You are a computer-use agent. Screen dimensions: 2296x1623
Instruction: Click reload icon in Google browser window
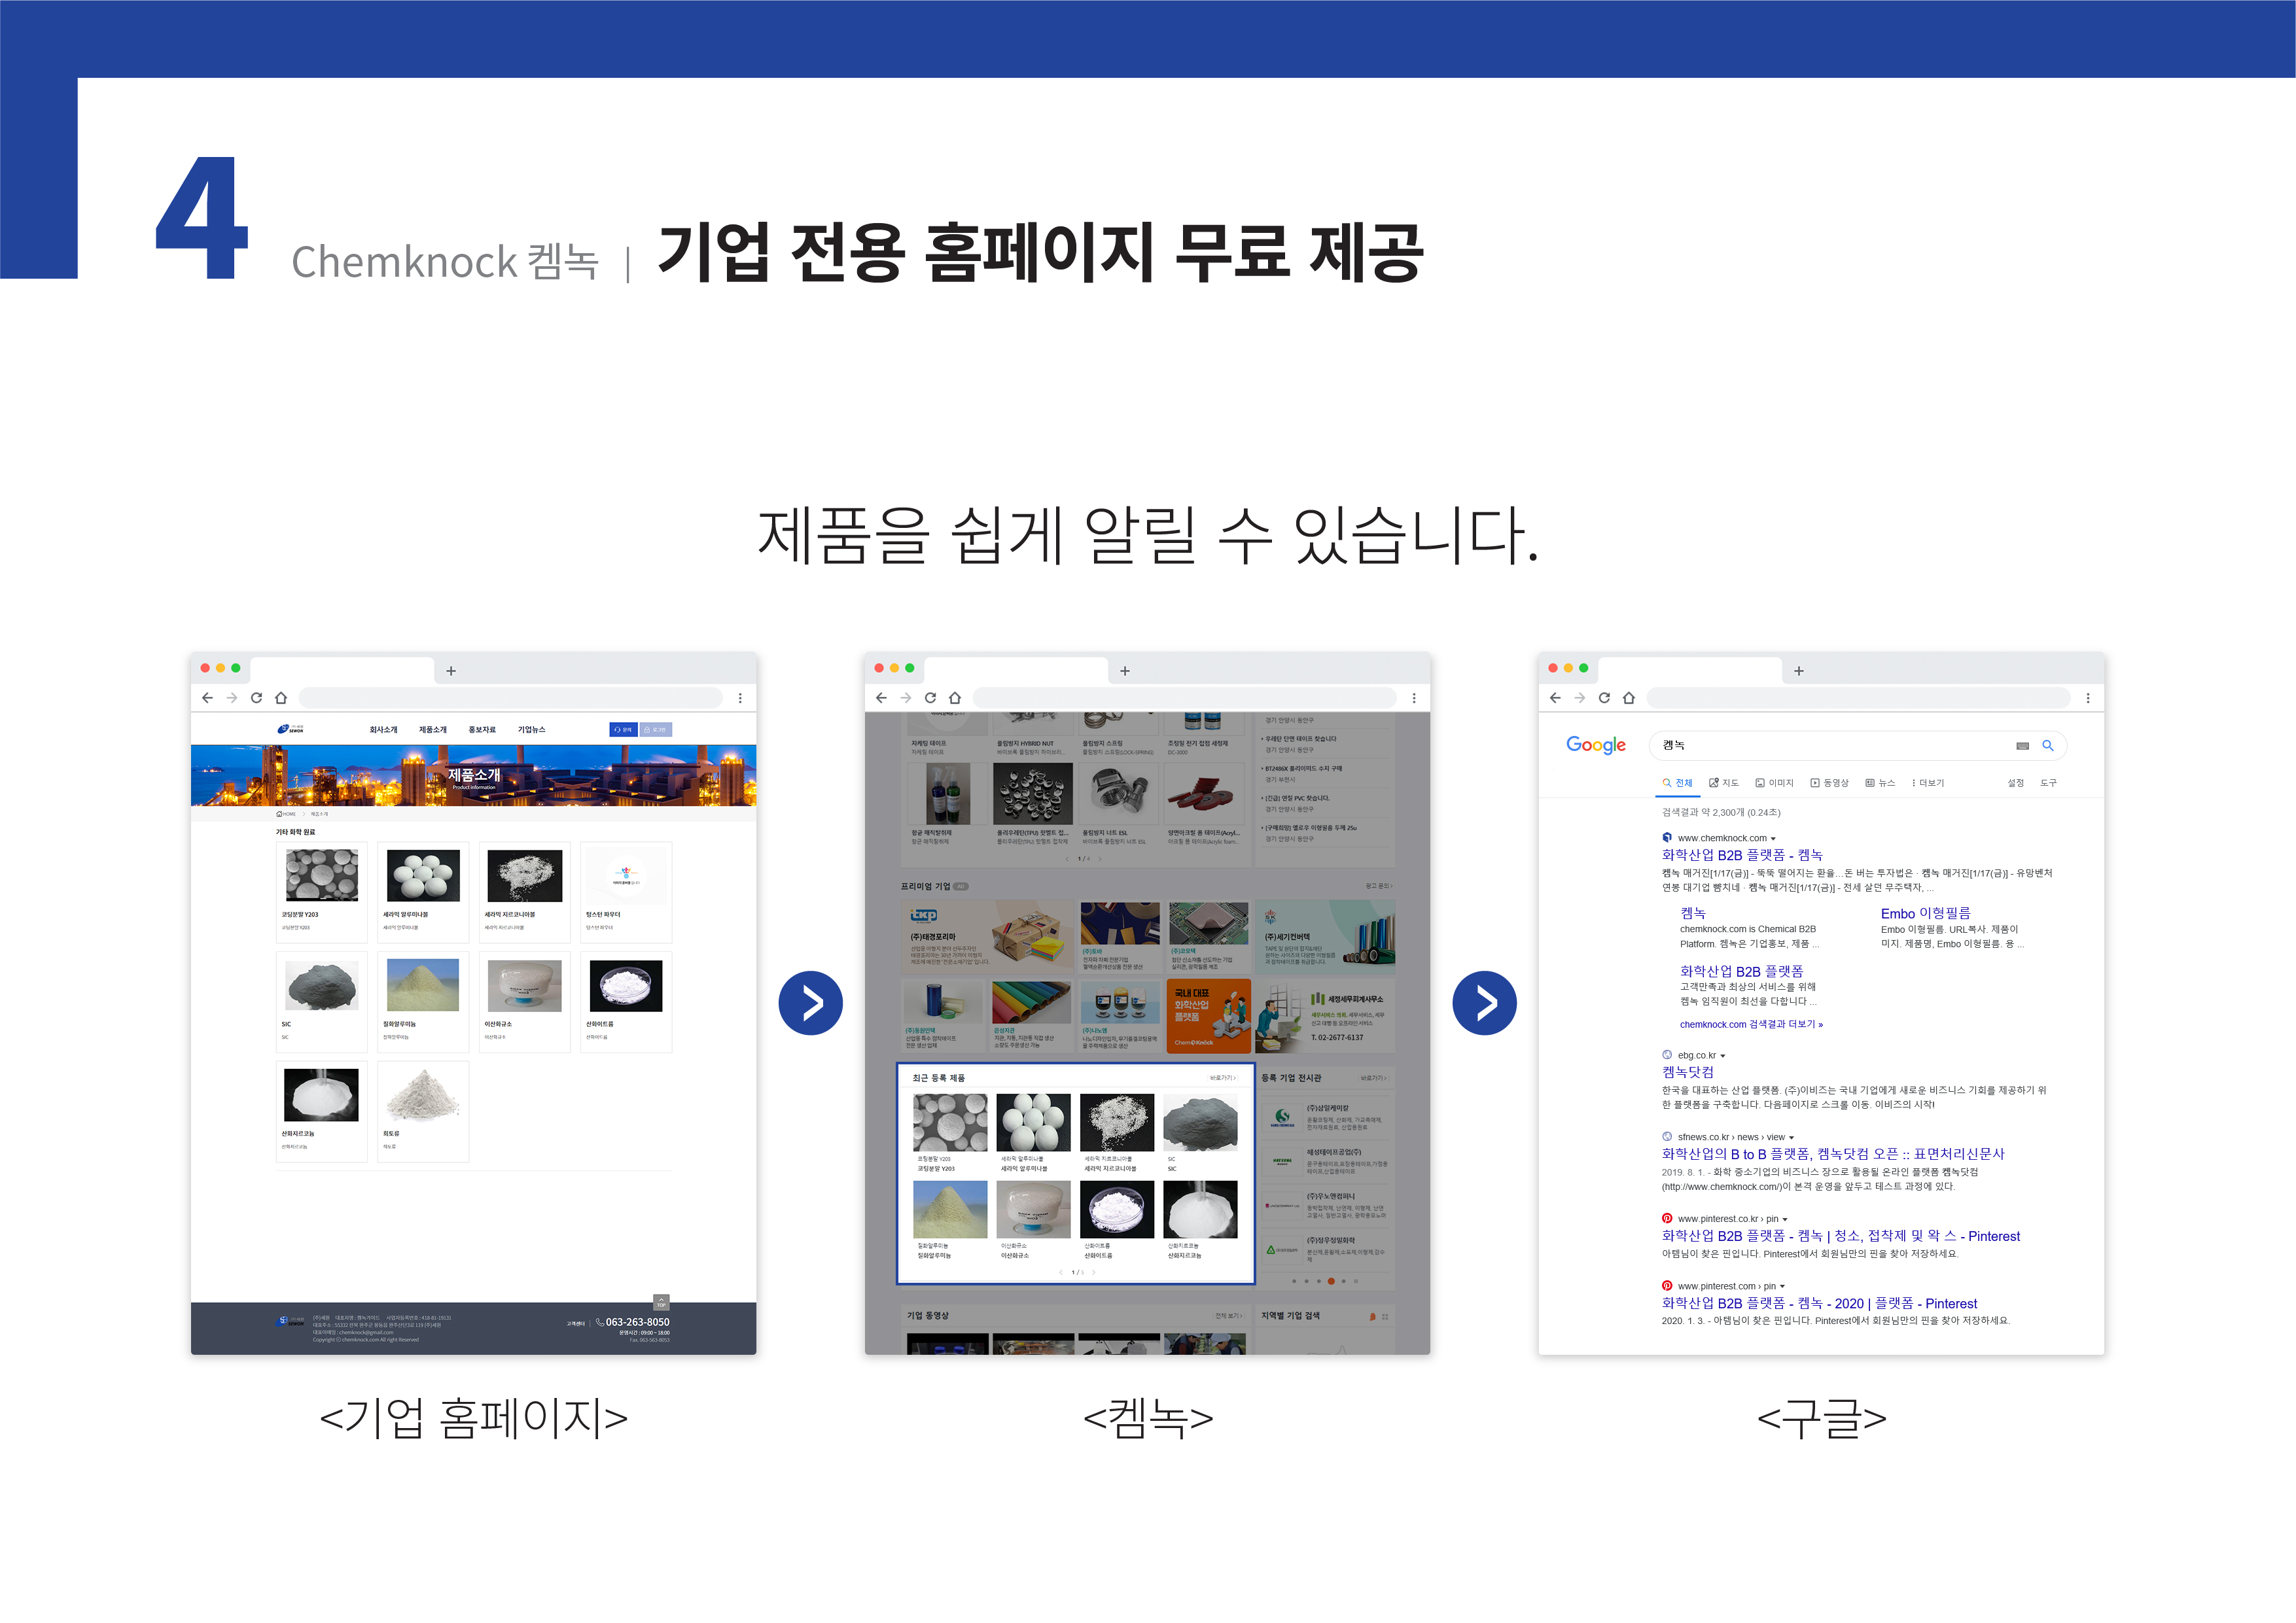coord(1604,698)
